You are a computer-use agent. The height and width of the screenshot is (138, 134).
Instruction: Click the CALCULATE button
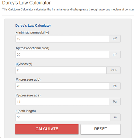click(x=47, y=129)
